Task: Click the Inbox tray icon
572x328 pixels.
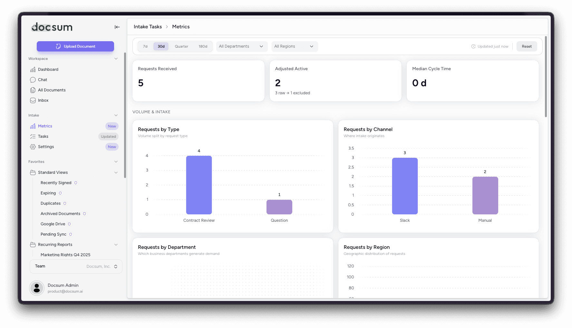Action: [33, 100]
